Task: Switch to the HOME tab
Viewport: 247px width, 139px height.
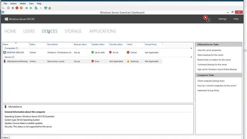Action: tap(10, 31)
